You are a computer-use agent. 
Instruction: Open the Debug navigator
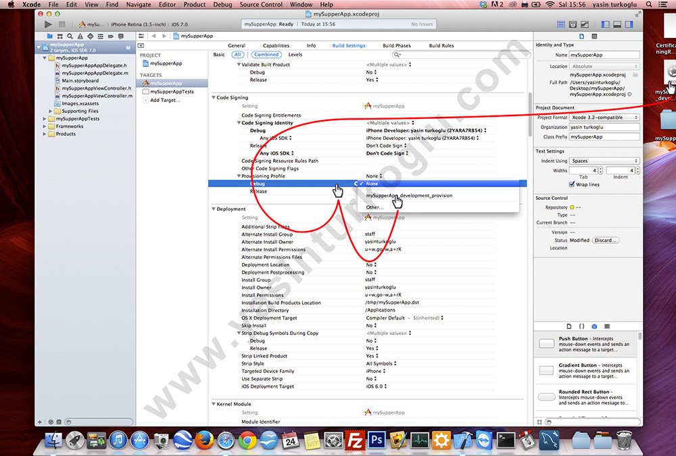click(101, 36)
